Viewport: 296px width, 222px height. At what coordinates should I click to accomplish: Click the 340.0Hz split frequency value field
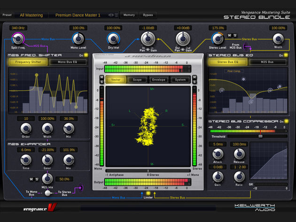pos(18,28)
